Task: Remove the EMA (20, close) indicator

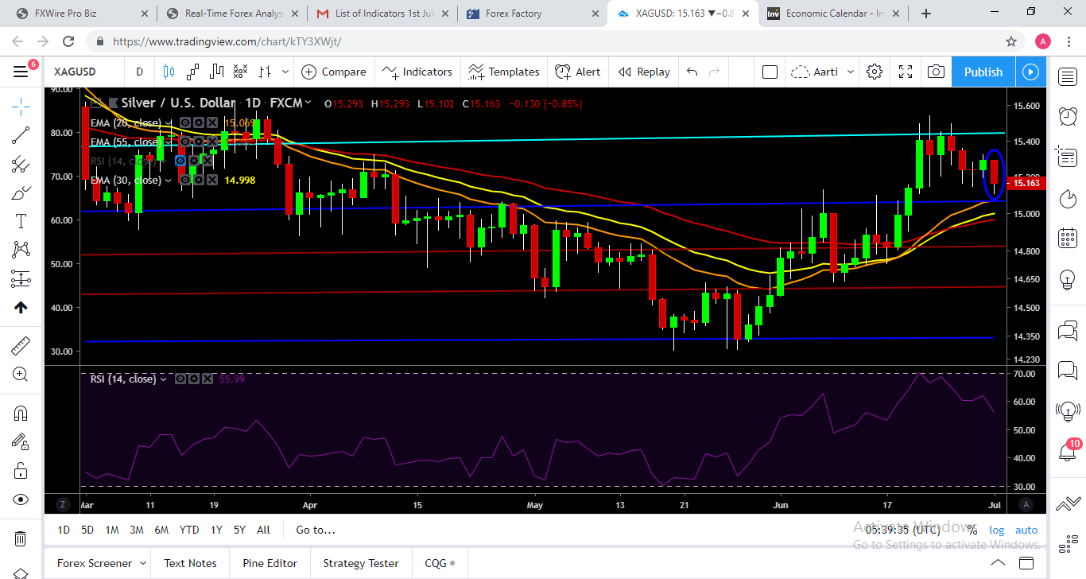Action: pos(211,123)
